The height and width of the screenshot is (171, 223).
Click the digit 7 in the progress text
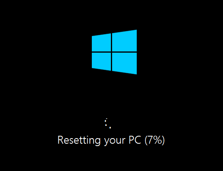pos(150,140)
